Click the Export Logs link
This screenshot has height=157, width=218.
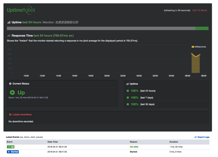click(203, 137)
